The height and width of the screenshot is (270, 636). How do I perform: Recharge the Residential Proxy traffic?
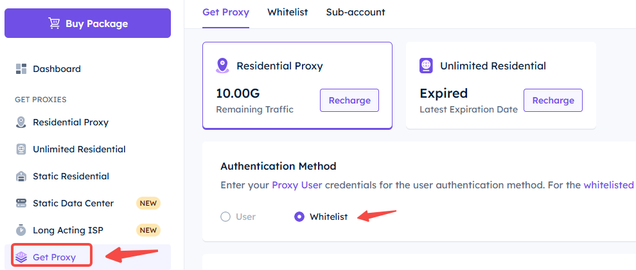pyautogui.click(x=349, y=100)
